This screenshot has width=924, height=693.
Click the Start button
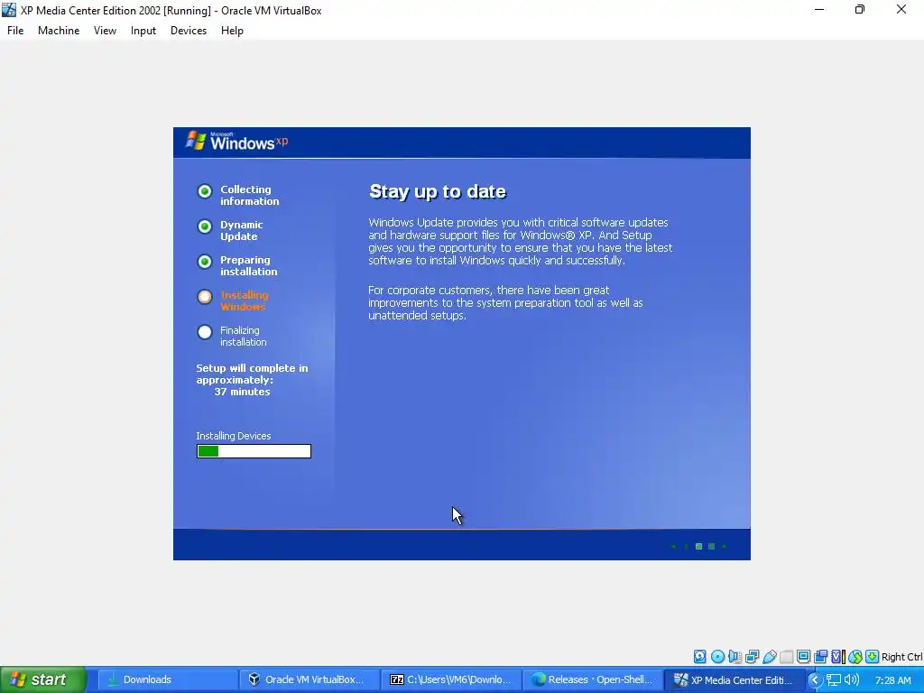coord(43,679)
